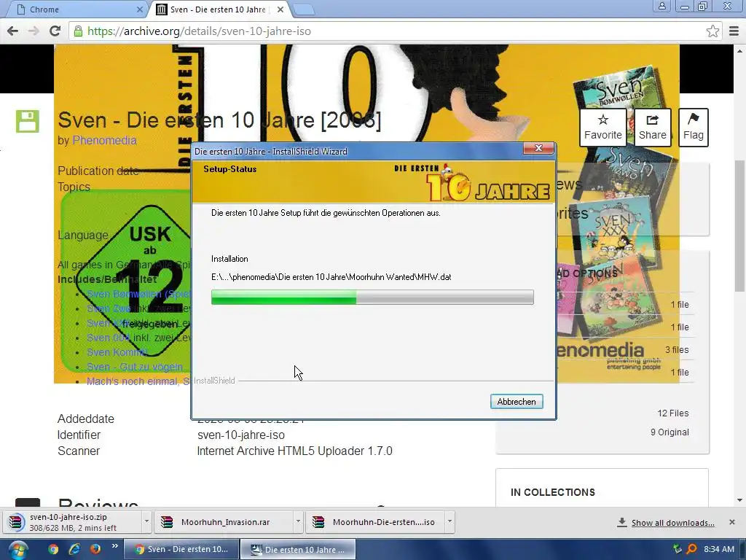Open the Sven Kommt link
Viewport: 746px width, 560px height.
tap(117, 352)
